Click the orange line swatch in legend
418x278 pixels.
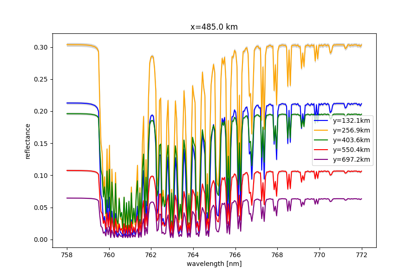point(321,130)
